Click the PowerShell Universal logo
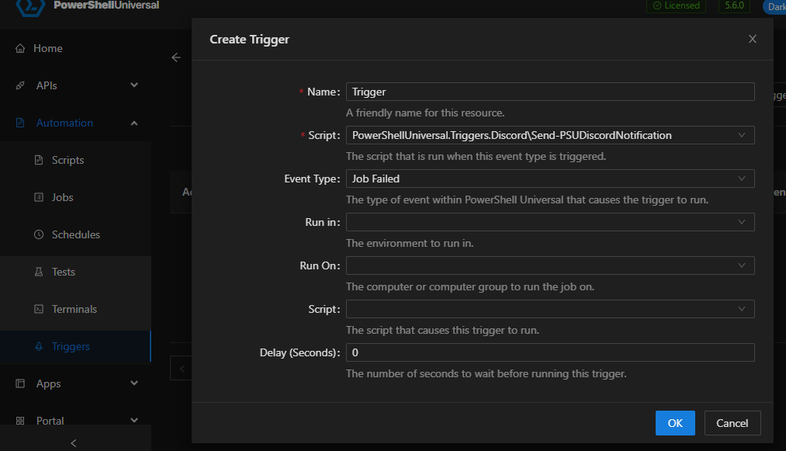 30,7
